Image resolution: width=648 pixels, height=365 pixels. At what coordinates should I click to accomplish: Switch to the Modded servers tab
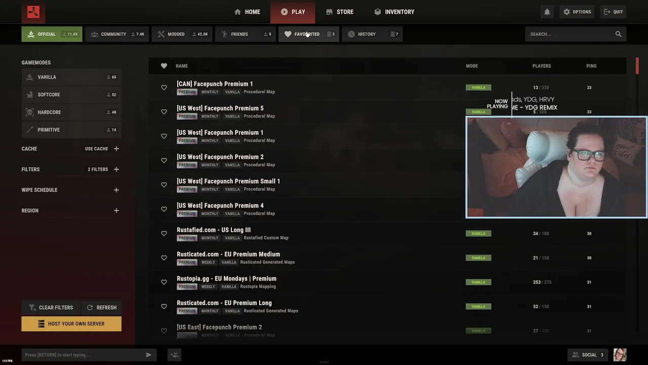182,34
